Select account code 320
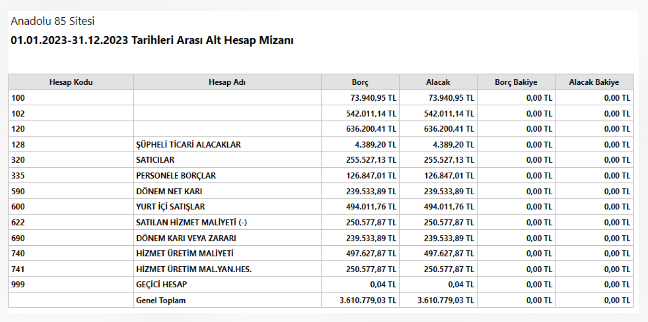This screenshot has height=322, width=648. [x=18, y=160]
